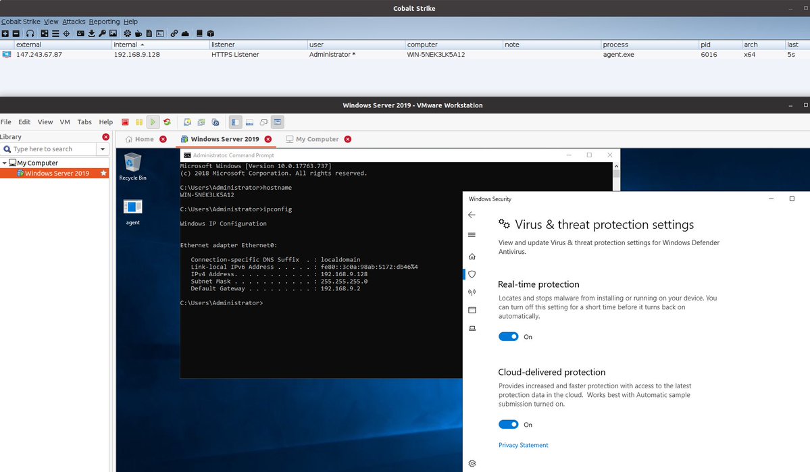
Task: Open VMware VM menu
Action: 65,122
